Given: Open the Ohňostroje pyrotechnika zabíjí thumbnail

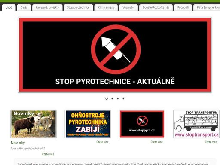Looking at the screenshot, I should pos(88,124).
